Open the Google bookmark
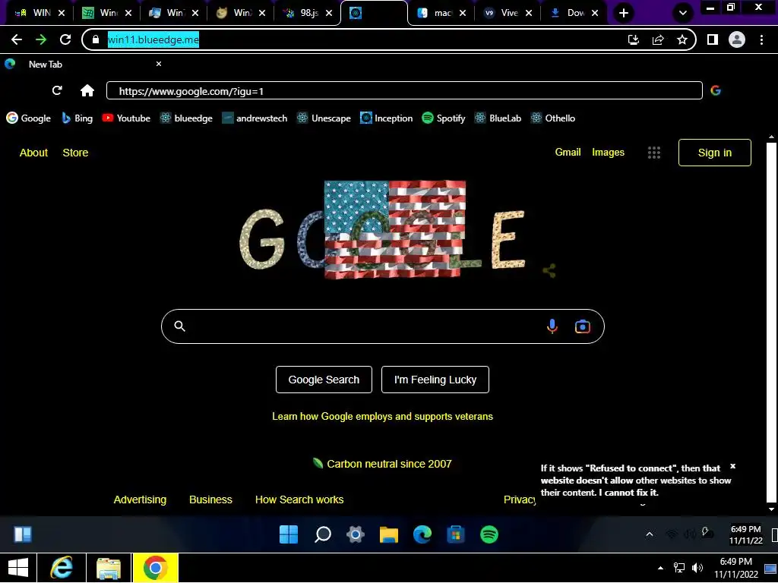Viewport: 778px width, 583px height. (x=28, y=118)
